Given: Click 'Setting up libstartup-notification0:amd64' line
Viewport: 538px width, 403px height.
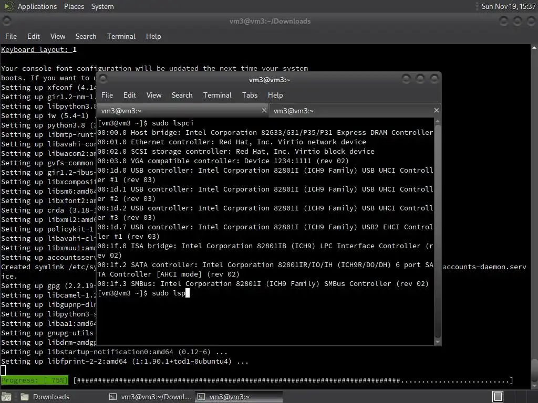Looking at the screenshot, I should 114,352.
